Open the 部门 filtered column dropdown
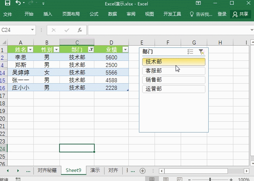 coord(91,50)
